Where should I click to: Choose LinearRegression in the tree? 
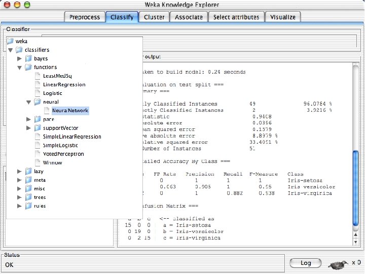[x=64, y=84]
